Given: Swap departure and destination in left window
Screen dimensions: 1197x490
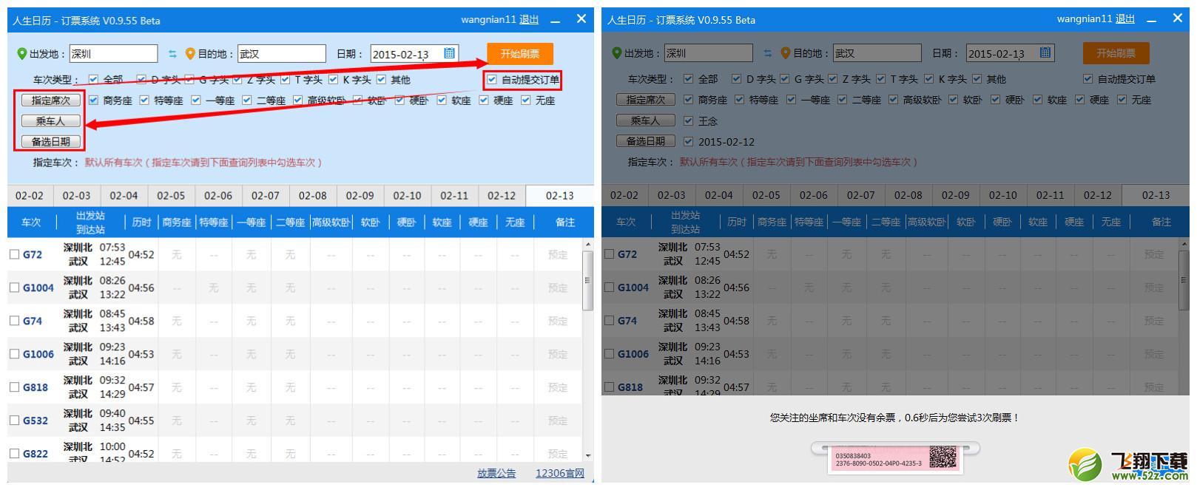Looking at the screenshot, I should click(x=172, y=54).
